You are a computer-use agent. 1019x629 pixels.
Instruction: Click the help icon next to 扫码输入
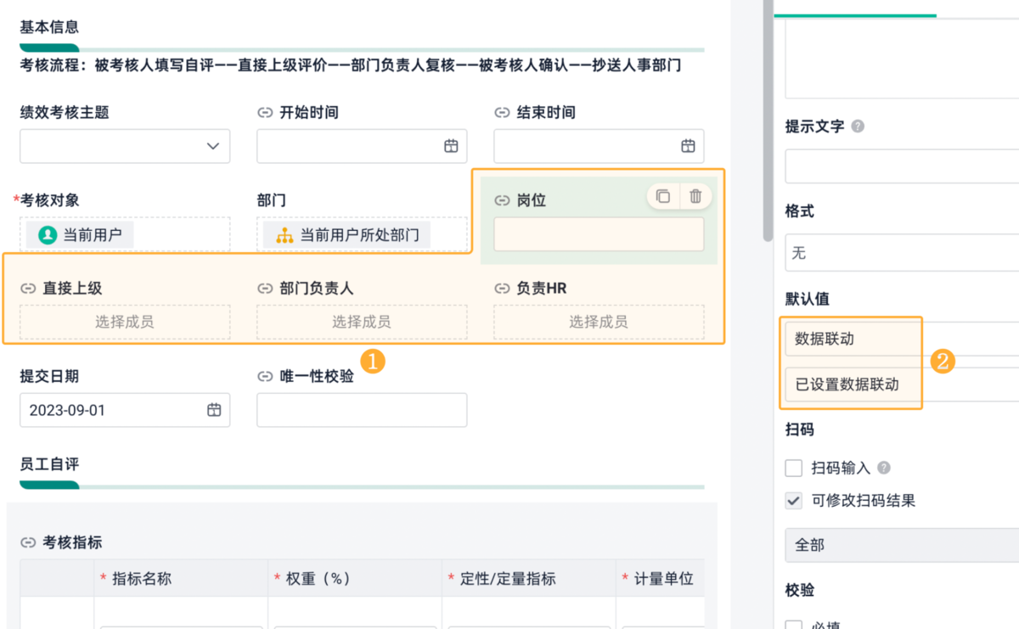(x=884, y=468)
